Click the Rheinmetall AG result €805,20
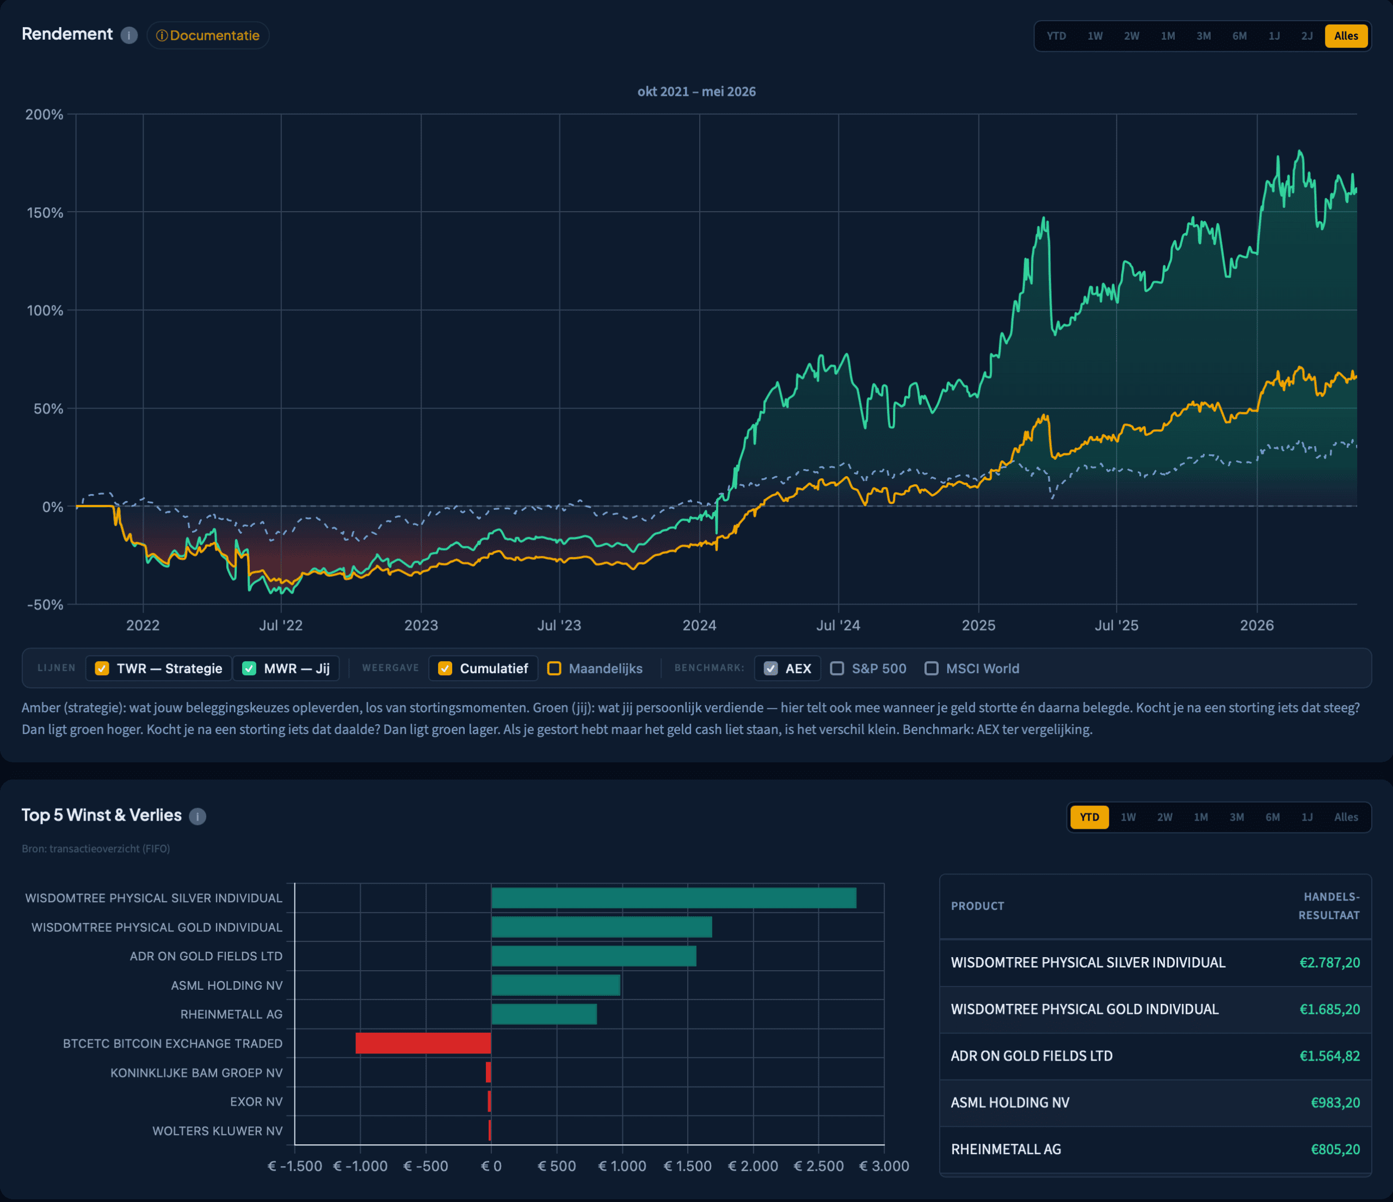The image size is (1393, 1202). (1335, 1150)
